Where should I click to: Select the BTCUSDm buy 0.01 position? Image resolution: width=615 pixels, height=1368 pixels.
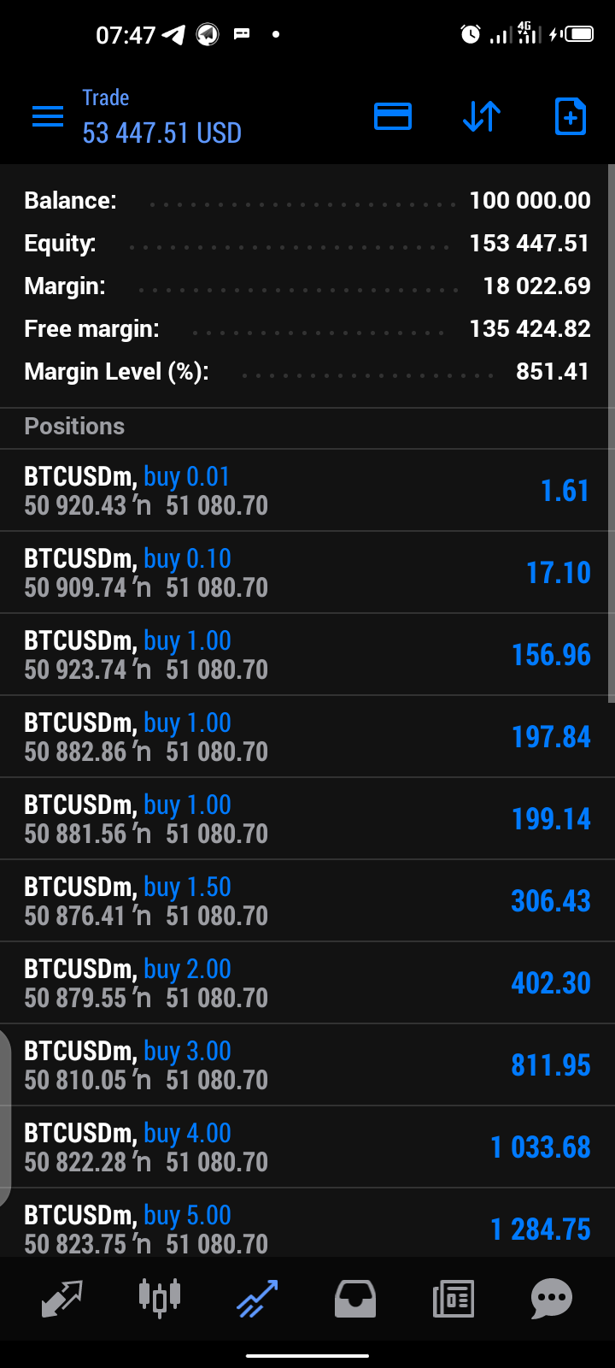307,491
